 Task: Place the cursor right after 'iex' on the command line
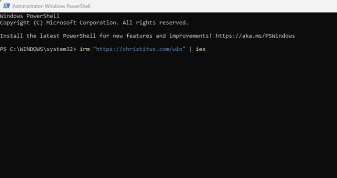(x=206, y=49)
